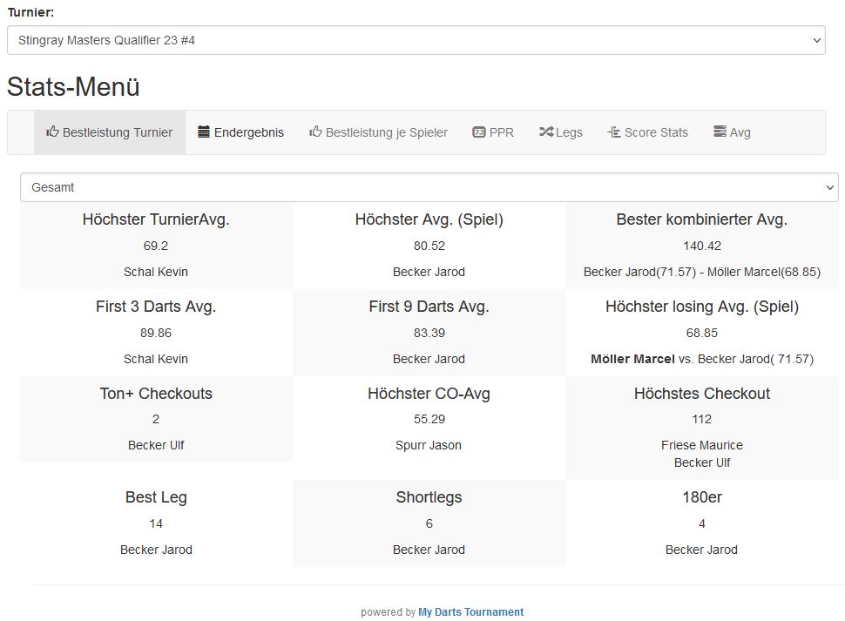
Task: Click the arrow of the tournament dropdown
Action: 816,40
